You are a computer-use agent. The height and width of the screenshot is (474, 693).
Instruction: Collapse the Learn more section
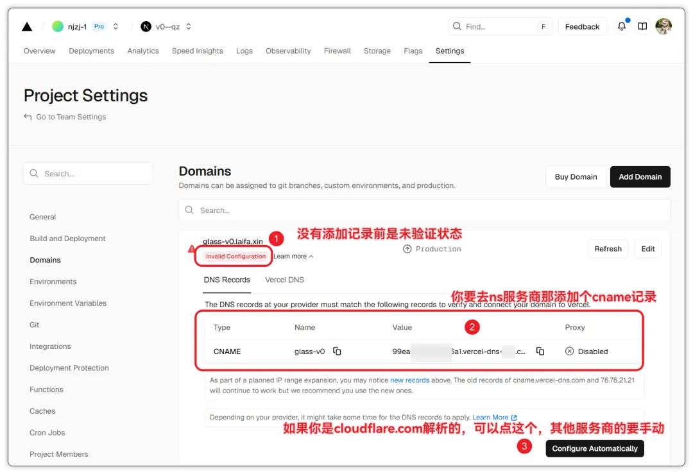[293, 256]
